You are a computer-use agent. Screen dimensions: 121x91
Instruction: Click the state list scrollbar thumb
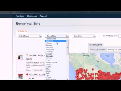(68, 48)
